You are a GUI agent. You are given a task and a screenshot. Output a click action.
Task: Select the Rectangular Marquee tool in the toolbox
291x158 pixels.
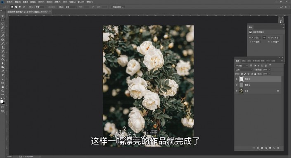pos(2,20)
